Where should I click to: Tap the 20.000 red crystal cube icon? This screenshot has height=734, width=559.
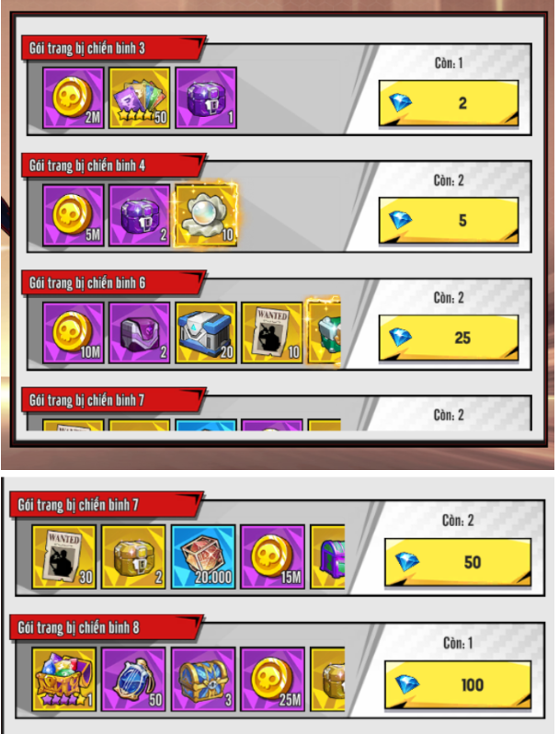pyautogui.click(x=203, y=556)
